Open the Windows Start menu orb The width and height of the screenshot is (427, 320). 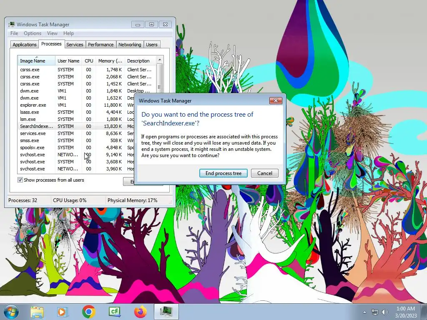pyautogui.click(x=11, y=312)
